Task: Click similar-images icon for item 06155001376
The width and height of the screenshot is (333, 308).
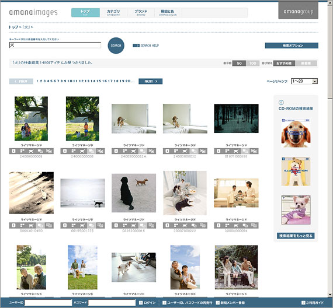Action: point(74,225)
